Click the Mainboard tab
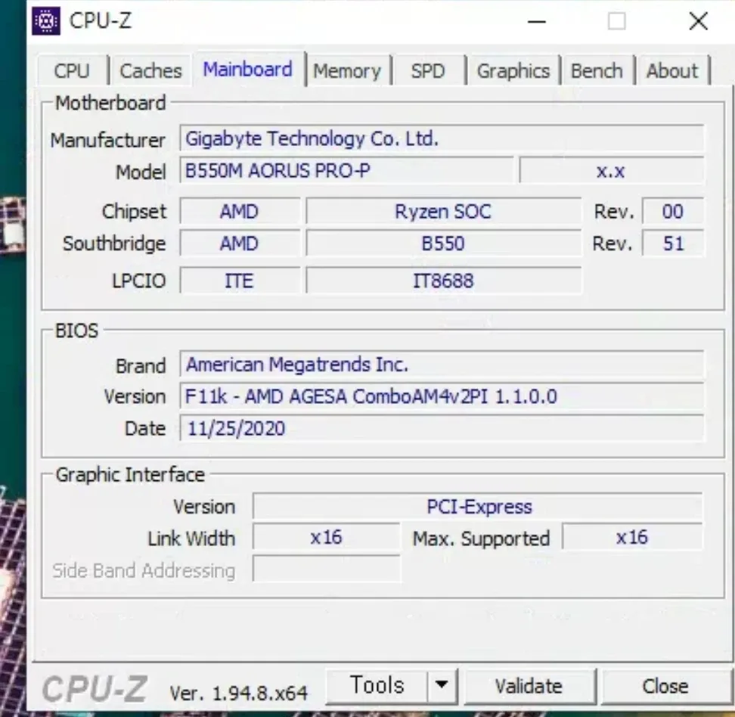Screen dimensions: 735x717 pos(247,70)
